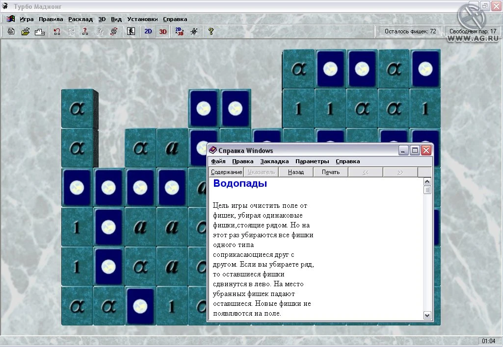Image resolution: width=503 pixels, height=347 pixels.
Task: Close the Справка Windows help window
Action: 426,150
